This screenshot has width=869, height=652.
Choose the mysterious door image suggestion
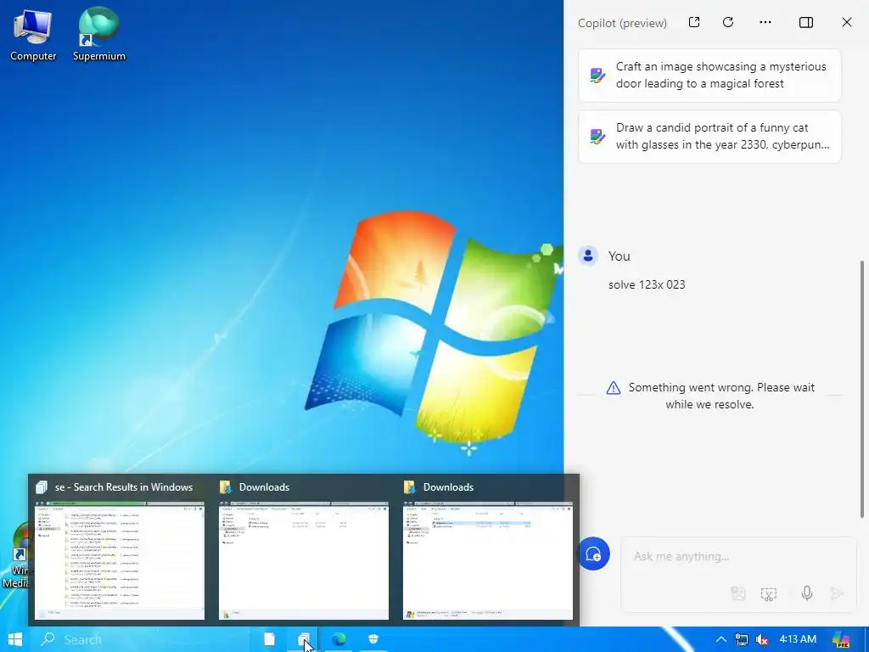pos(709,76)
